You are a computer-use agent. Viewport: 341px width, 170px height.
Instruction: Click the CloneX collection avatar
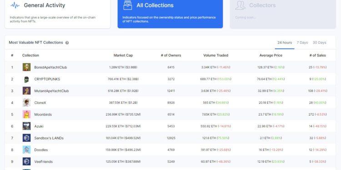[26, 102]
